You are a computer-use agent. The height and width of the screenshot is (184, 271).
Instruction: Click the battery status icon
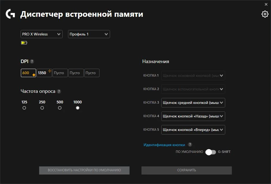[x=24, y=42]
